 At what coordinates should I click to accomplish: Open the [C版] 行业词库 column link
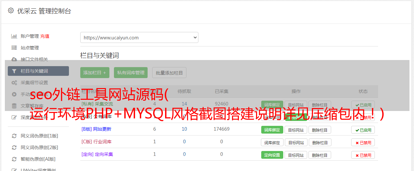(x=96, y=142)
